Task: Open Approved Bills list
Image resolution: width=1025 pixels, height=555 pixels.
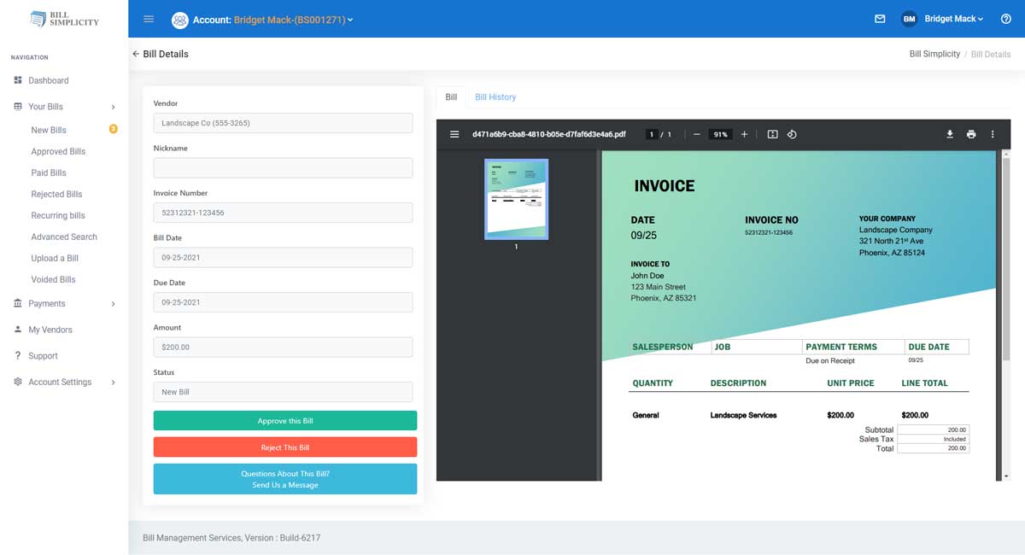Action: pyautogui.click(x=58, y=151)
